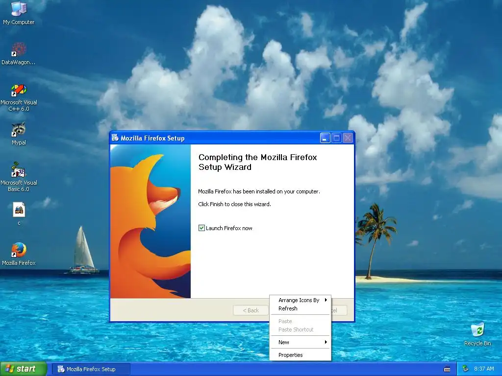Uncheck the Launch Firefox now checkbox
502x376 pixels.
point(201,228)
